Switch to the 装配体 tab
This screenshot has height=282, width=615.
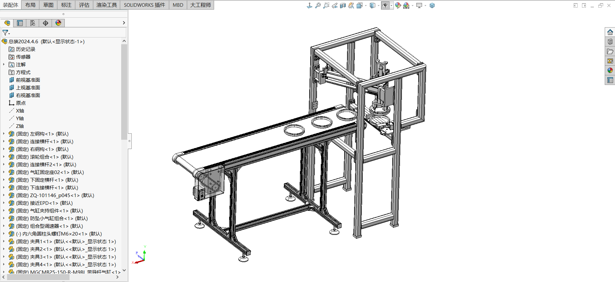11,5
